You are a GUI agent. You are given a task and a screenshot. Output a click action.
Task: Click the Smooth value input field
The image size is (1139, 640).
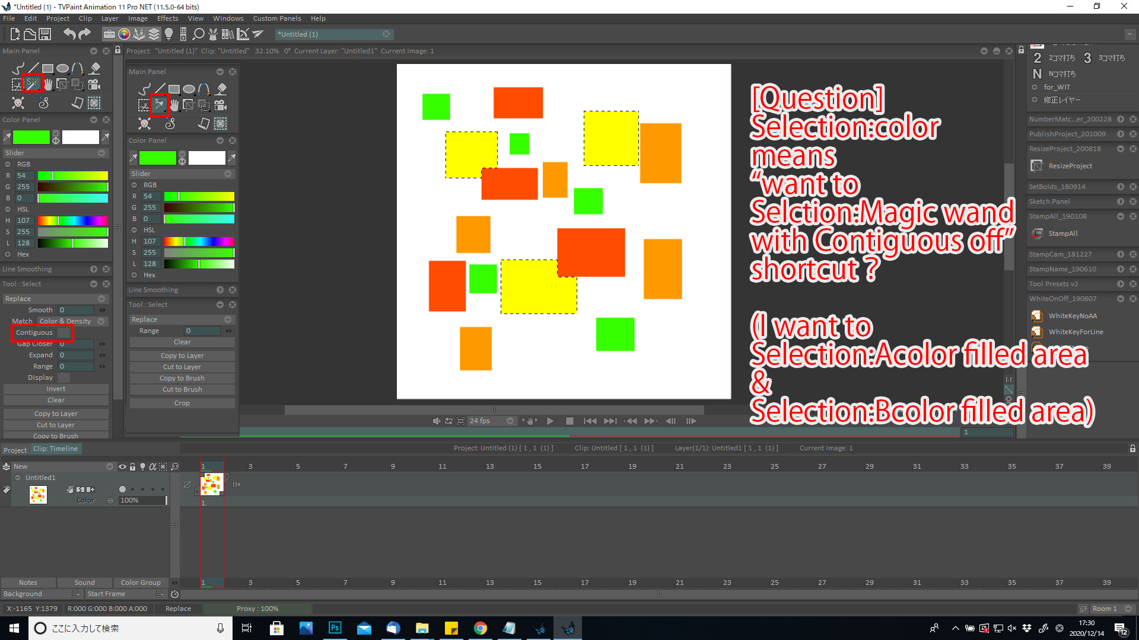click(x=76, y=310)
